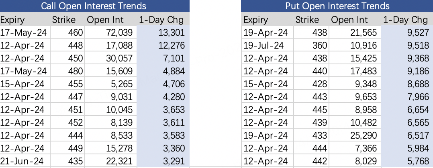433x168 pixels.
Task: Select call open interest cell 72,039
Action: [118, 33]
